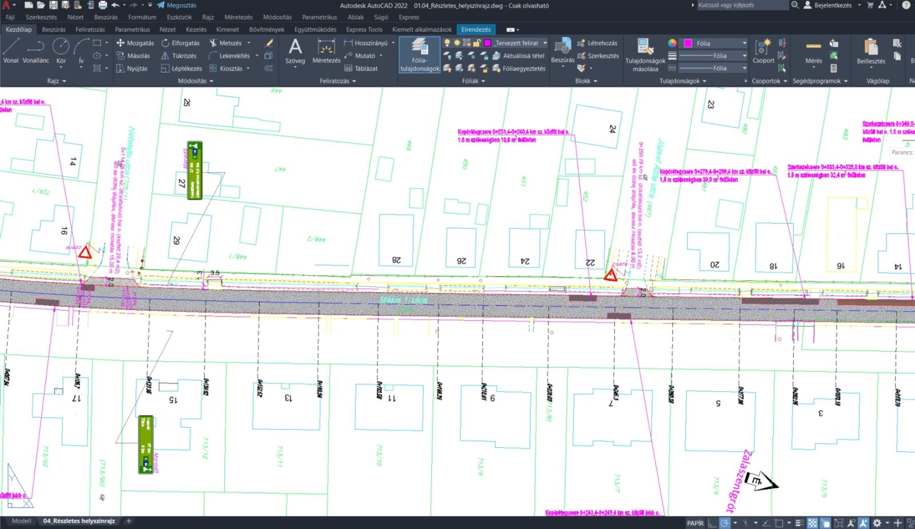Toggle PAPÍR space mode button
Screen dimensions: 915x529
click(695, 523)
